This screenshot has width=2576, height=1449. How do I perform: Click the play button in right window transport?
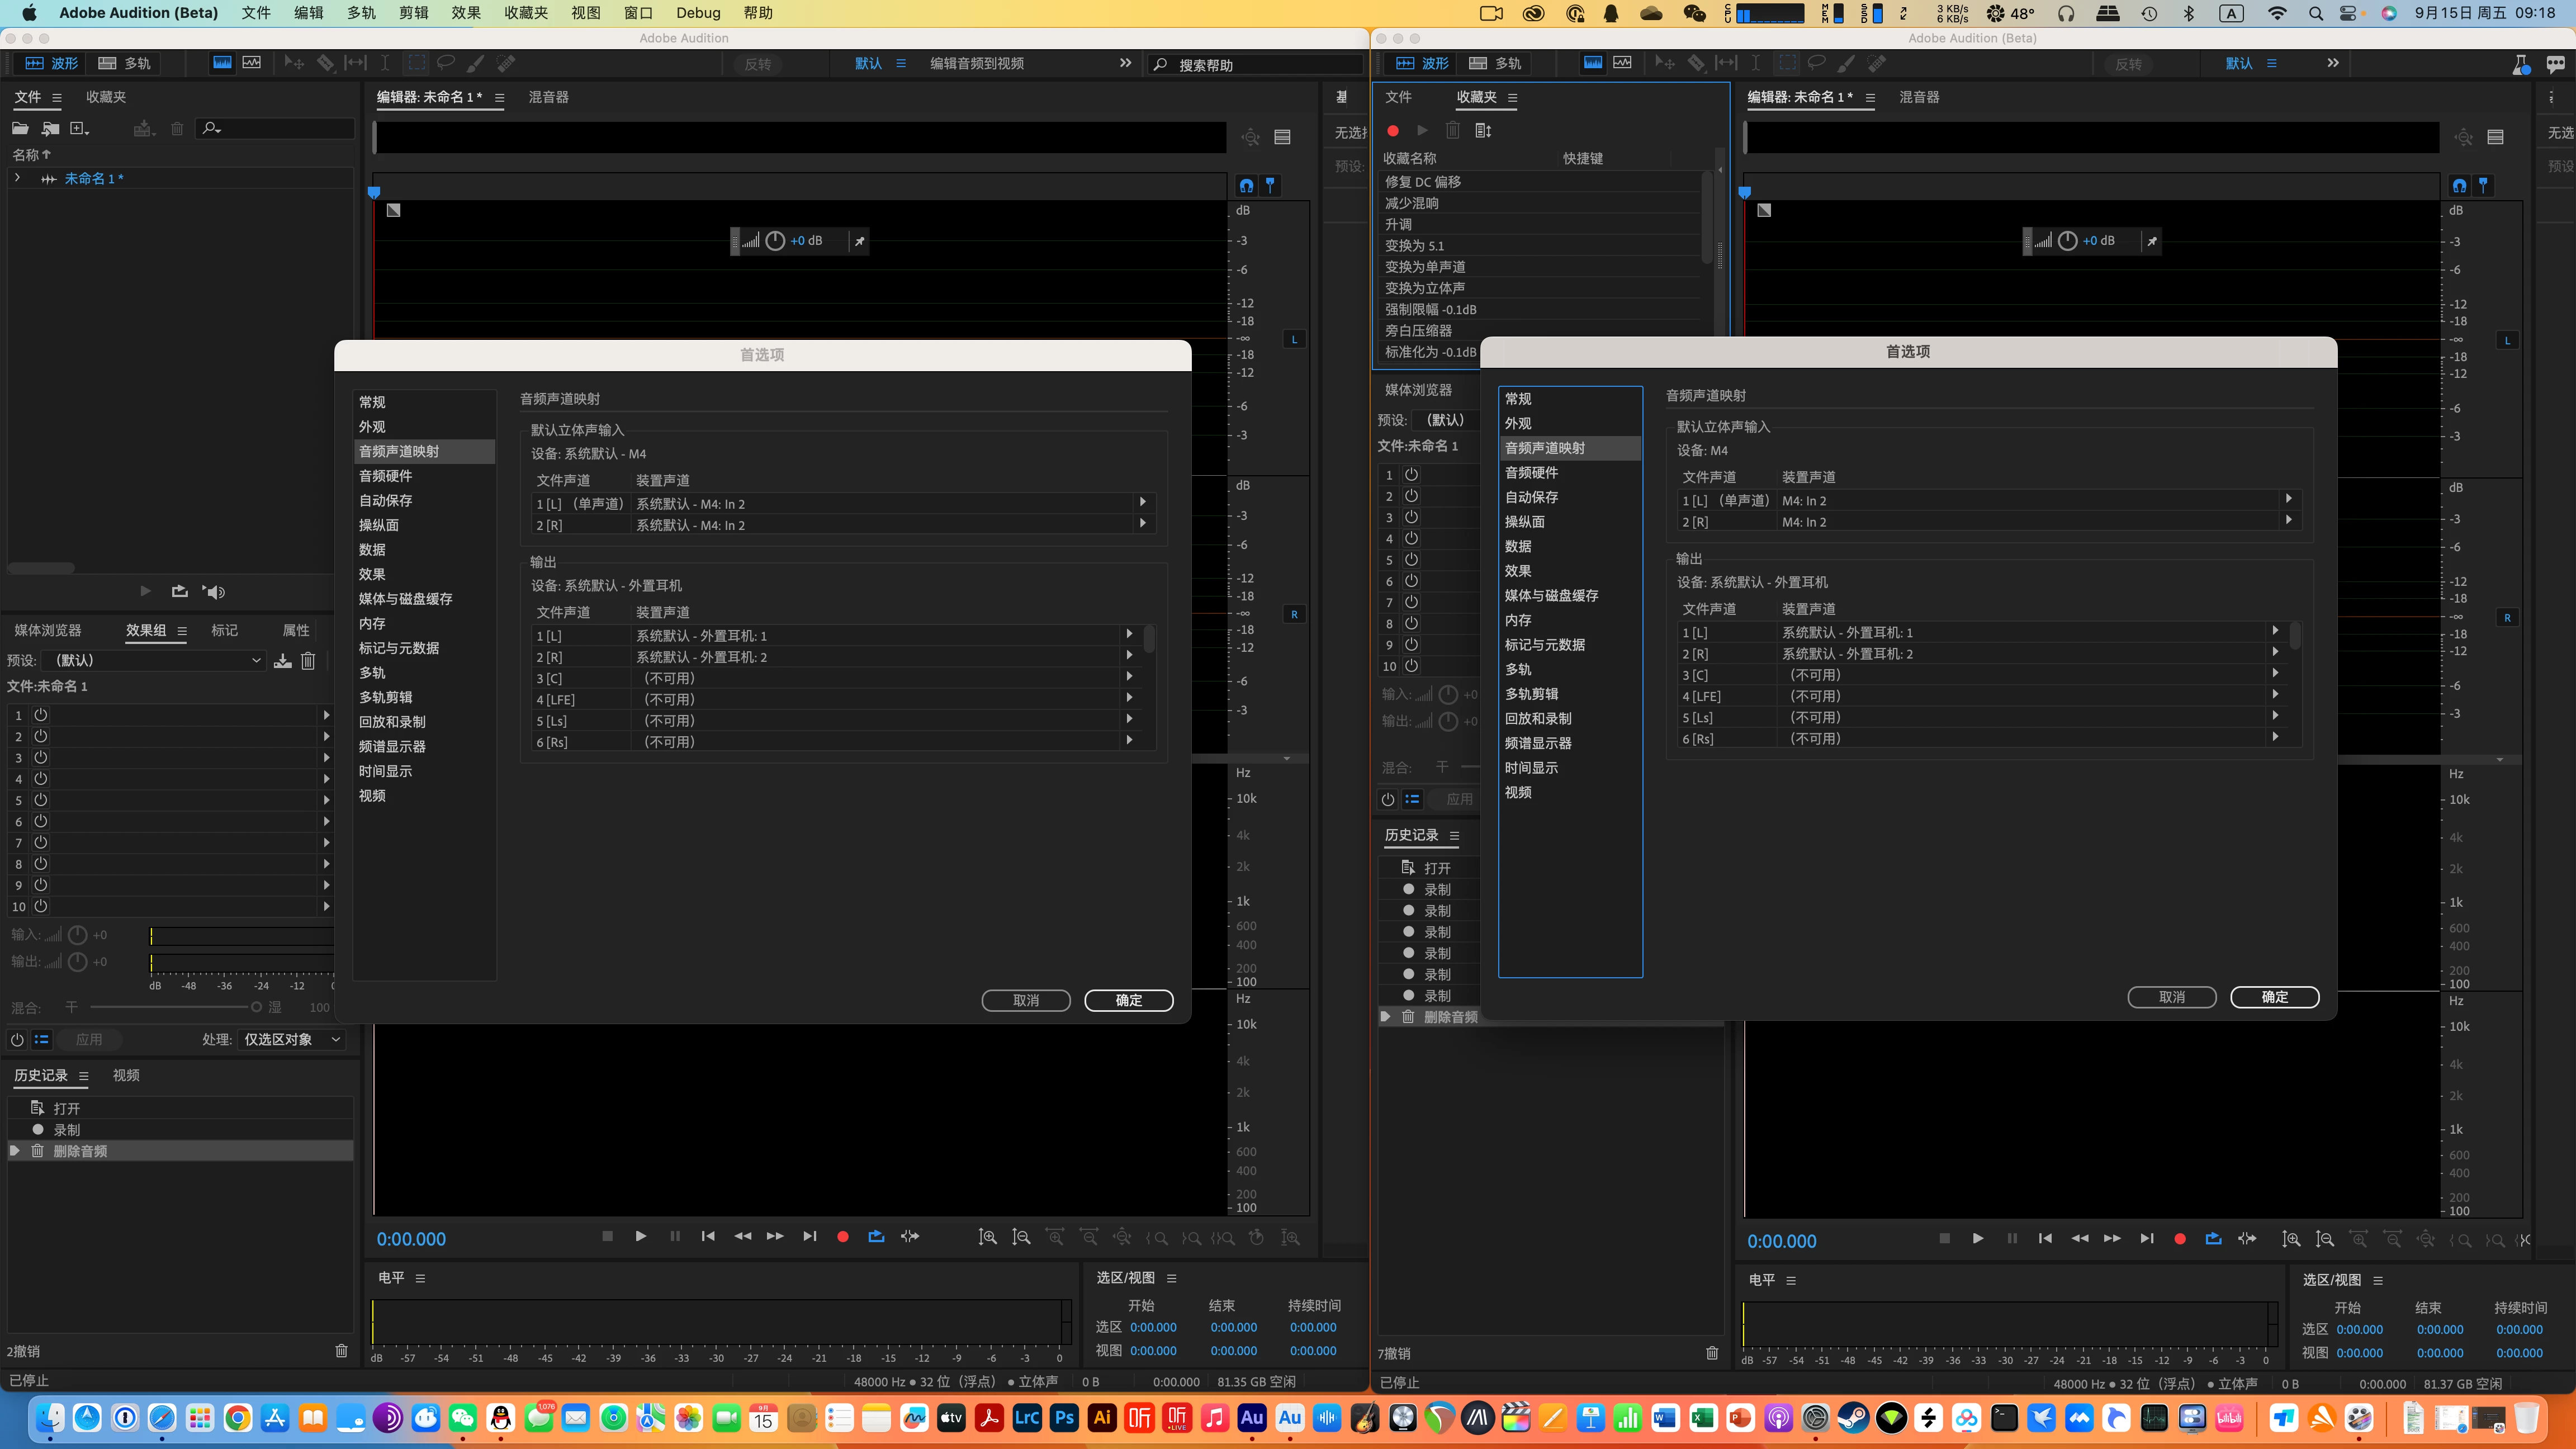tap(1977, 1239)
